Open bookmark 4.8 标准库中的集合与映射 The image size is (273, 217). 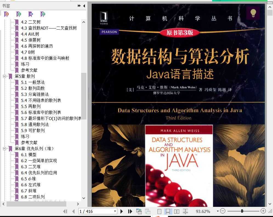(x=45, y=58)
